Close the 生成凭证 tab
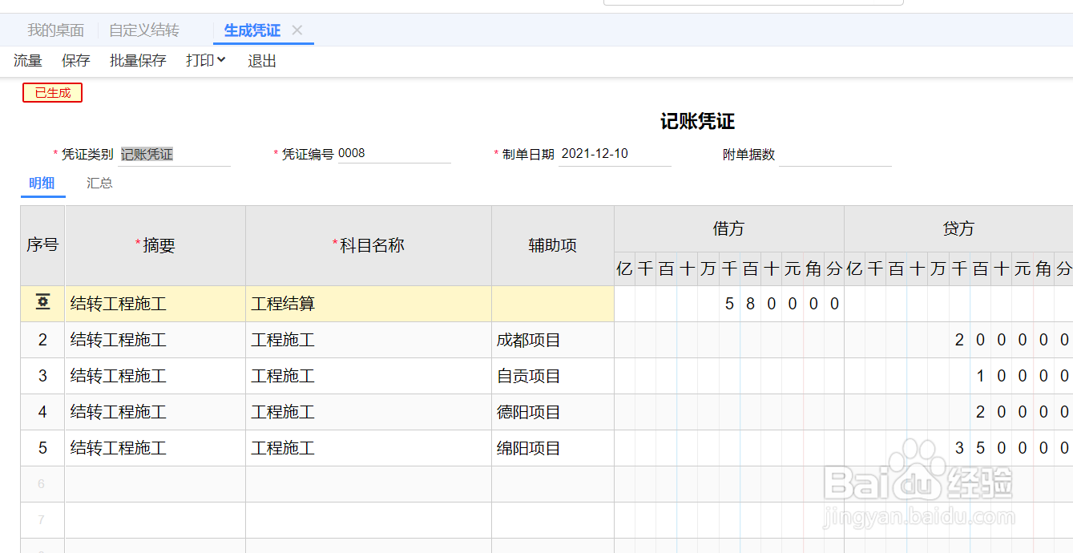Screen dimensions: 1073x553 click(x=297, y=30)
